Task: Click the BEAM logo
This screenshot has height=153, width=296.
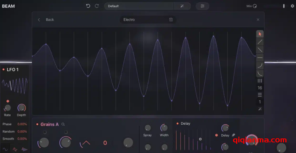Action: coord(8,6)
